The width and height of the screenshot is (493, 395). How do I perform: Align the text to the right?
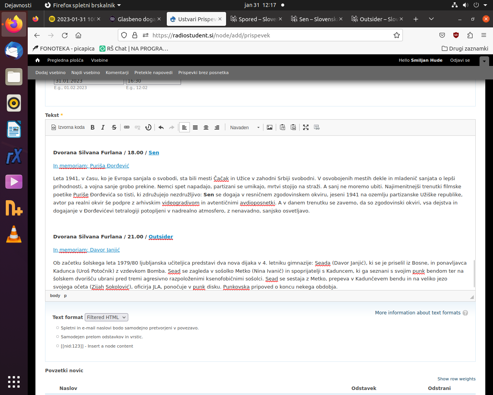coord(217,127)
